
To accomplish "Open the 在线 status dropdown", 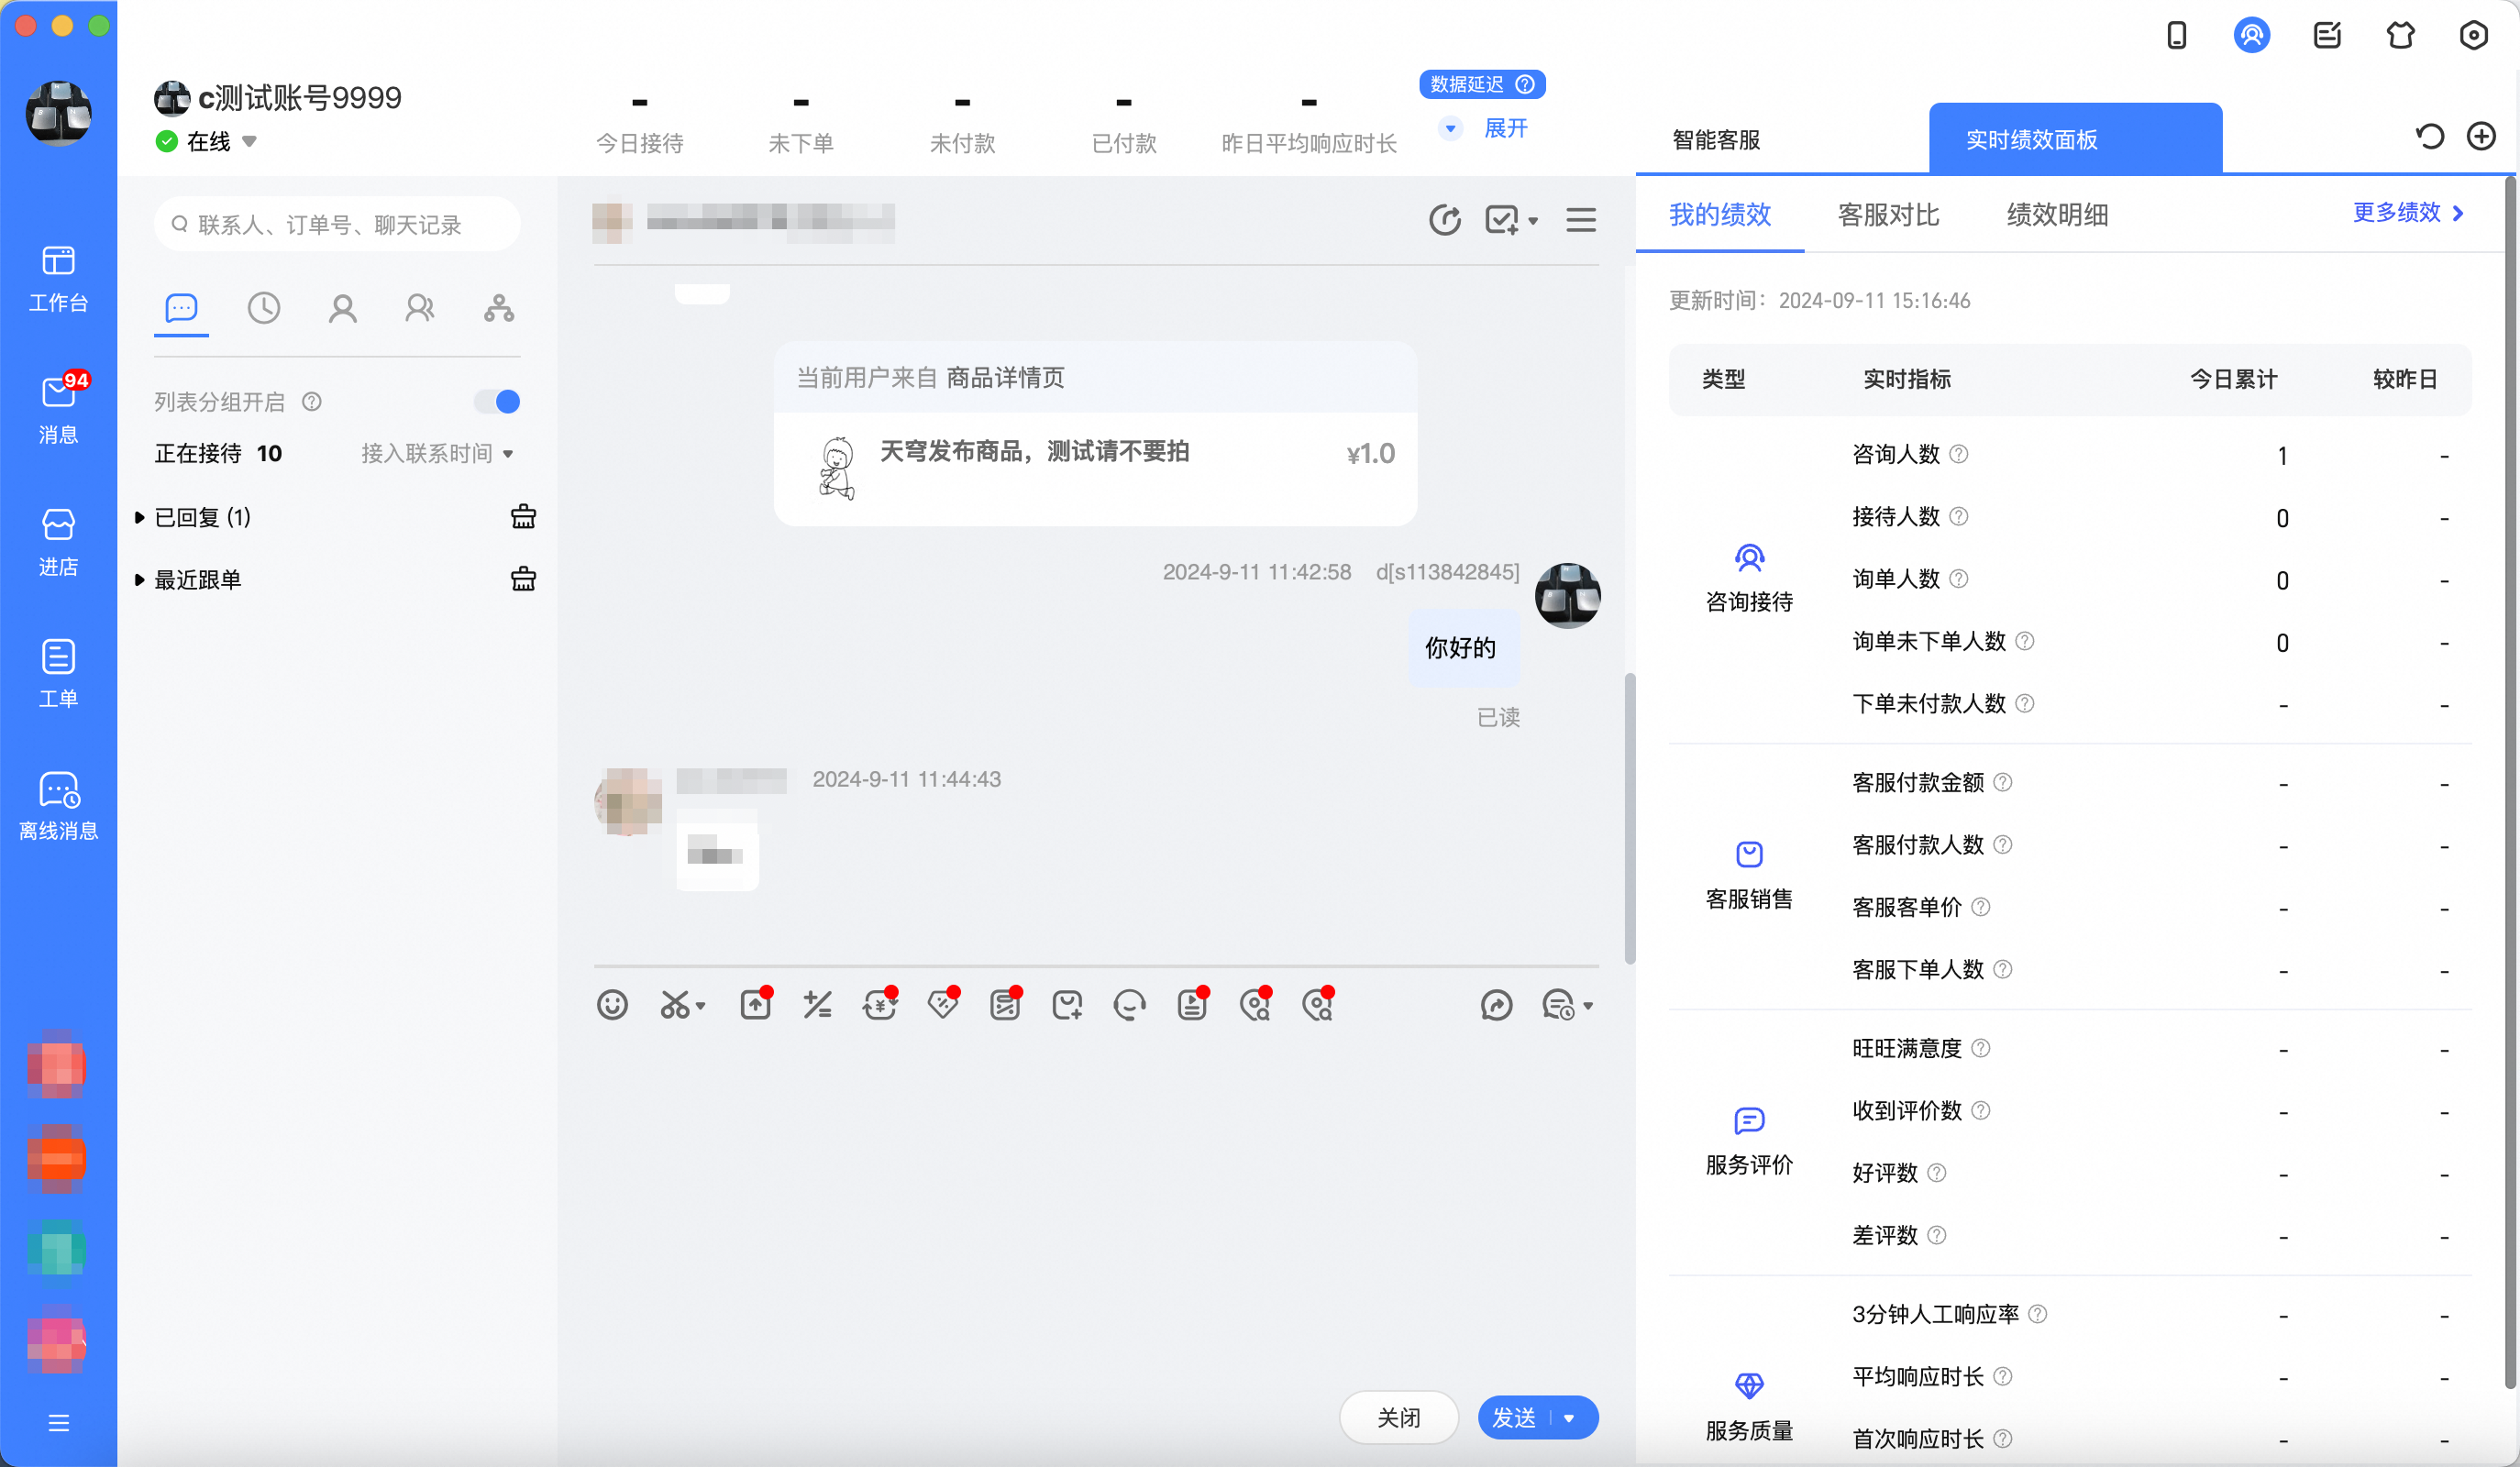I will [250, 141].
